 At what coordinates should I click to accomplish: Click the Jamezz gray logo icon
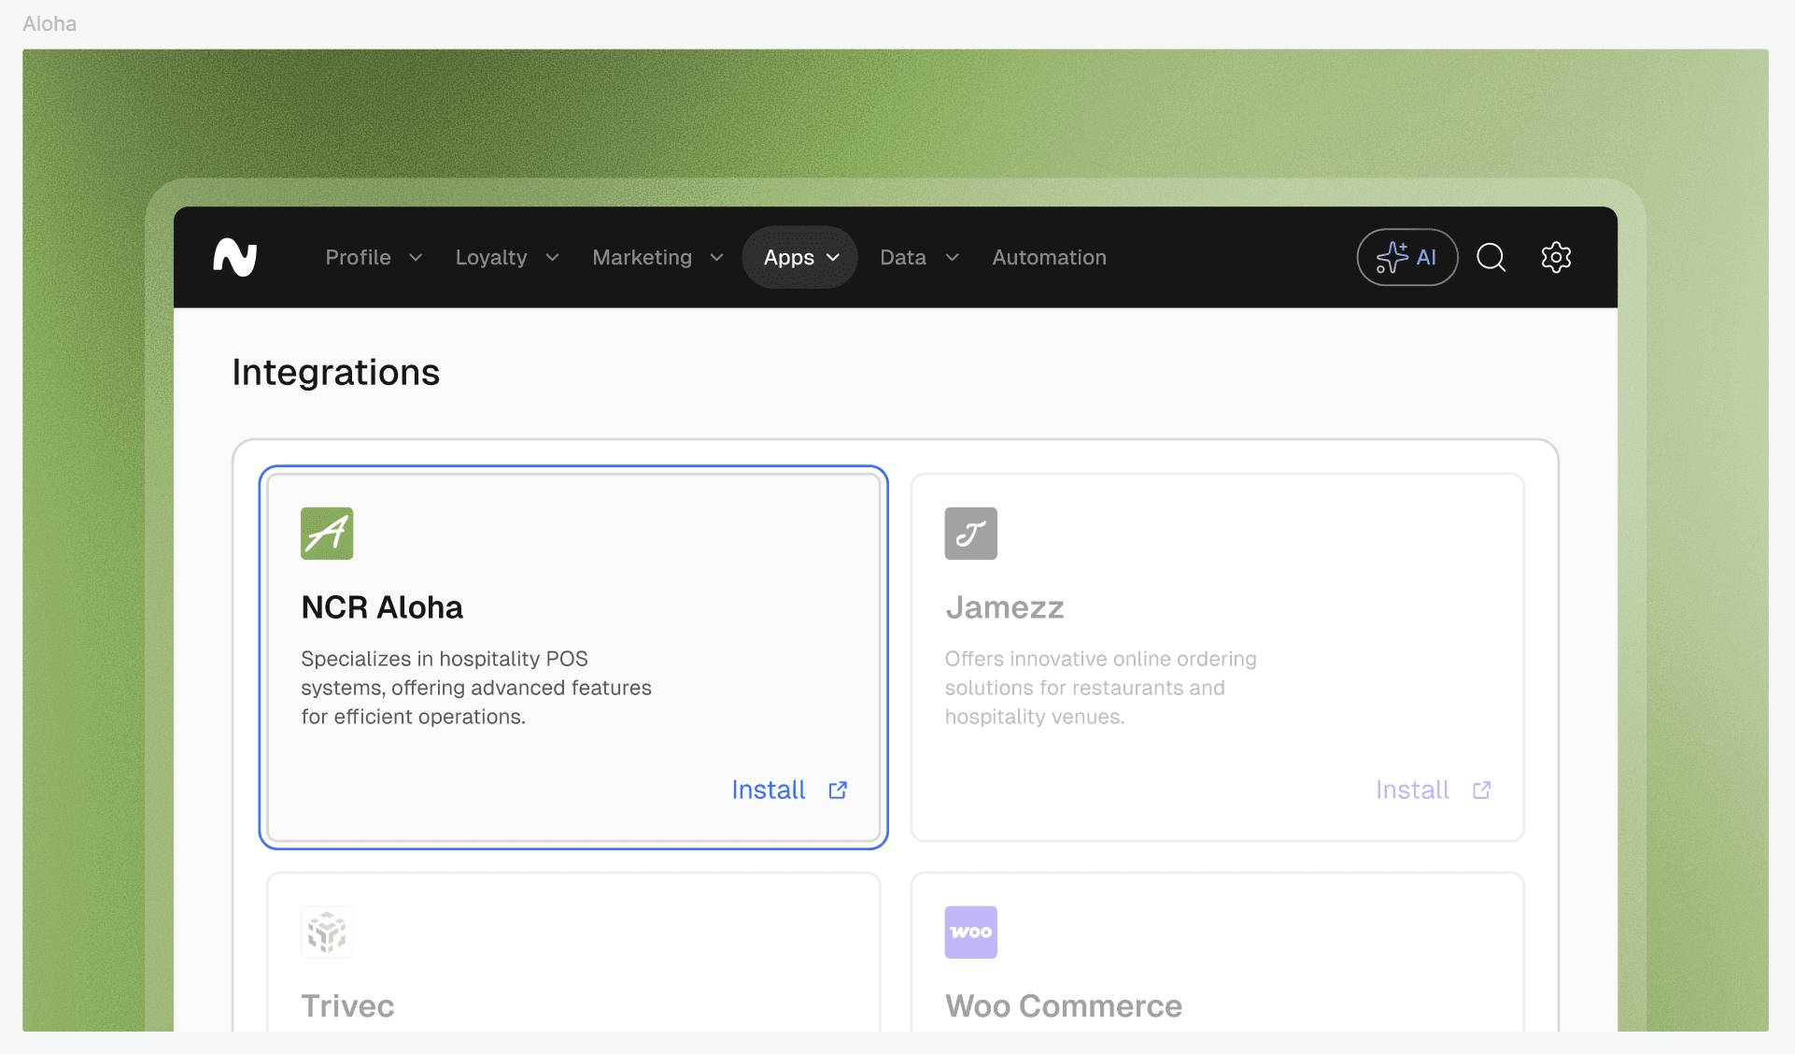(x=970, y=534)
